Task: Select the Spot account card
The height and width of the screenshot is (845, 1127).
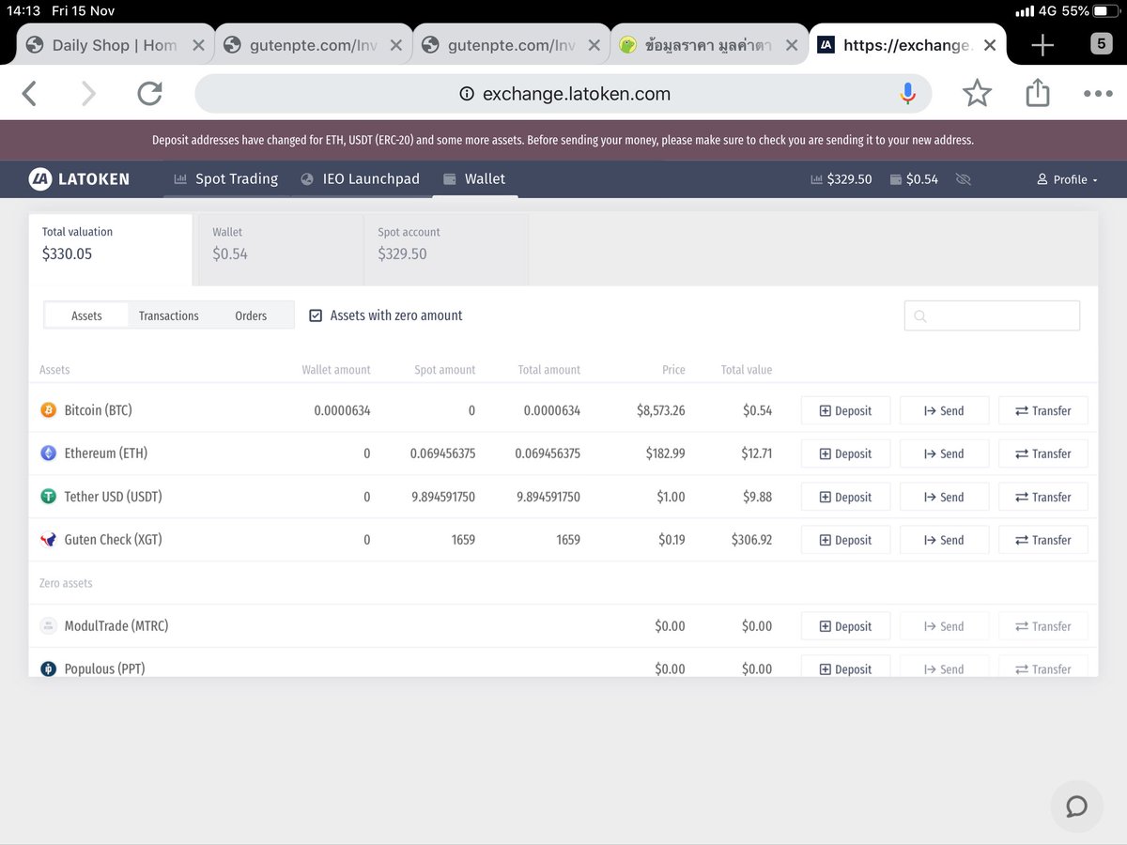Action: click(x=446, y=249)
